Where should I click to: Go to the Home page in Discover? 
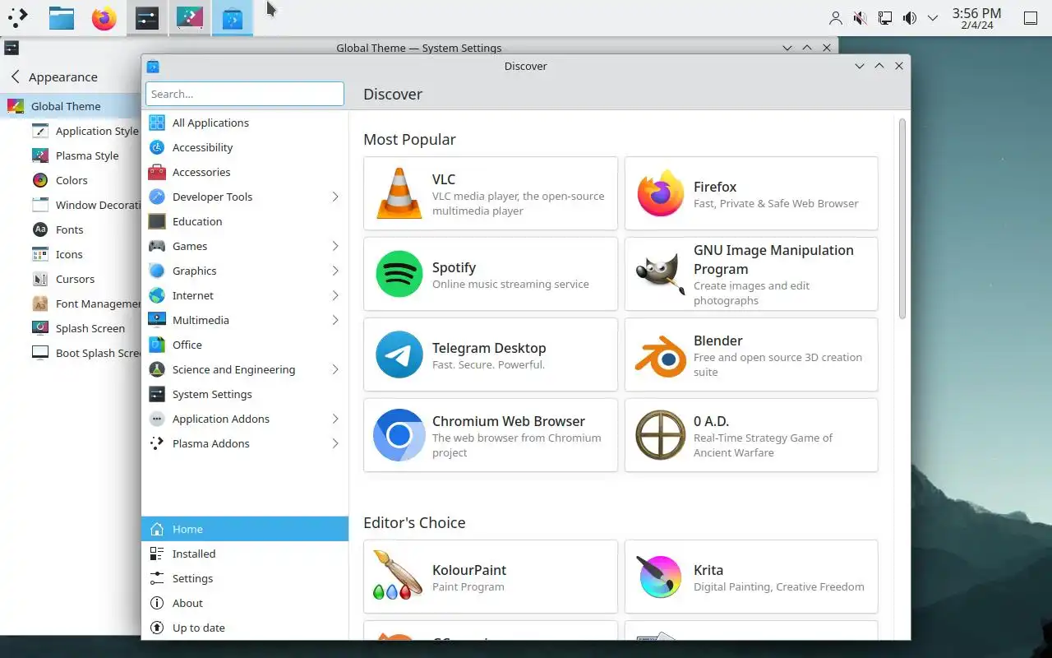(x=245, y=529)
